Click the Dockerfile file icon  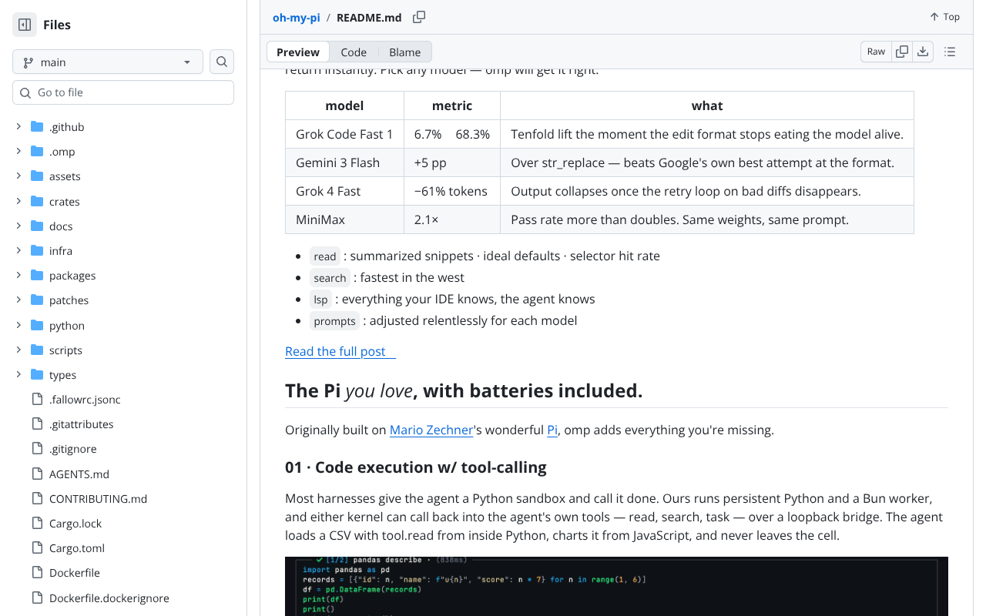[37, 572]
